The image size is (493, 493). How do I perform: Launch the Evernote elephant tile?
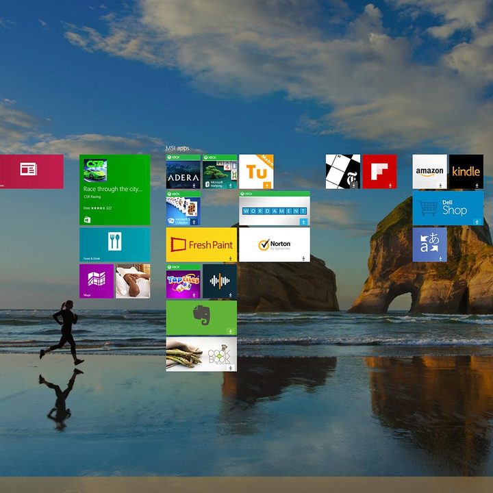pyautogui.click(x=201, y=318)
